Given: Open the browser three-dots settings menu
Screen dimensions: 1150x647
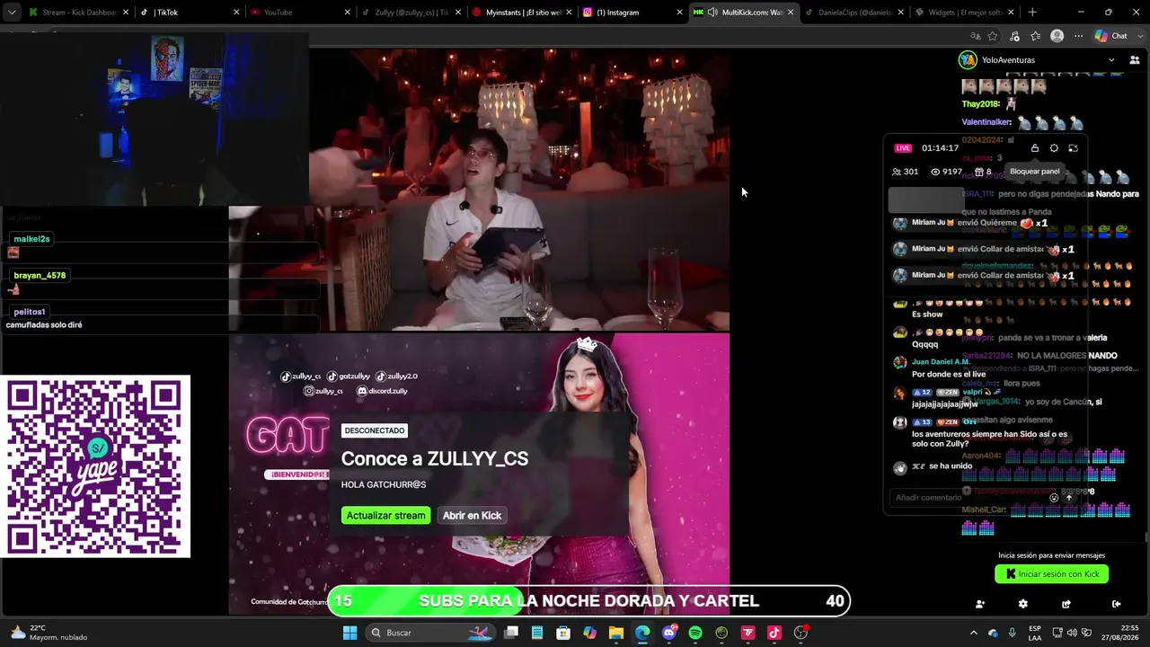Looking at the screenshot, I should click(x=1078, y=36).
